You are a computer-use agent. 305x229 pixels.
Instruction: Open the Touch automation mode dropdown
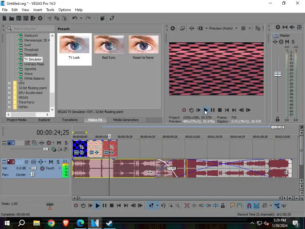(x=60, y=168)
